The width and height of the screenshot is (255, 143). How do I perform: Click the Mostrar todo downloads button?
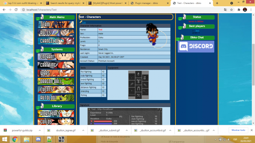(238, 130)
